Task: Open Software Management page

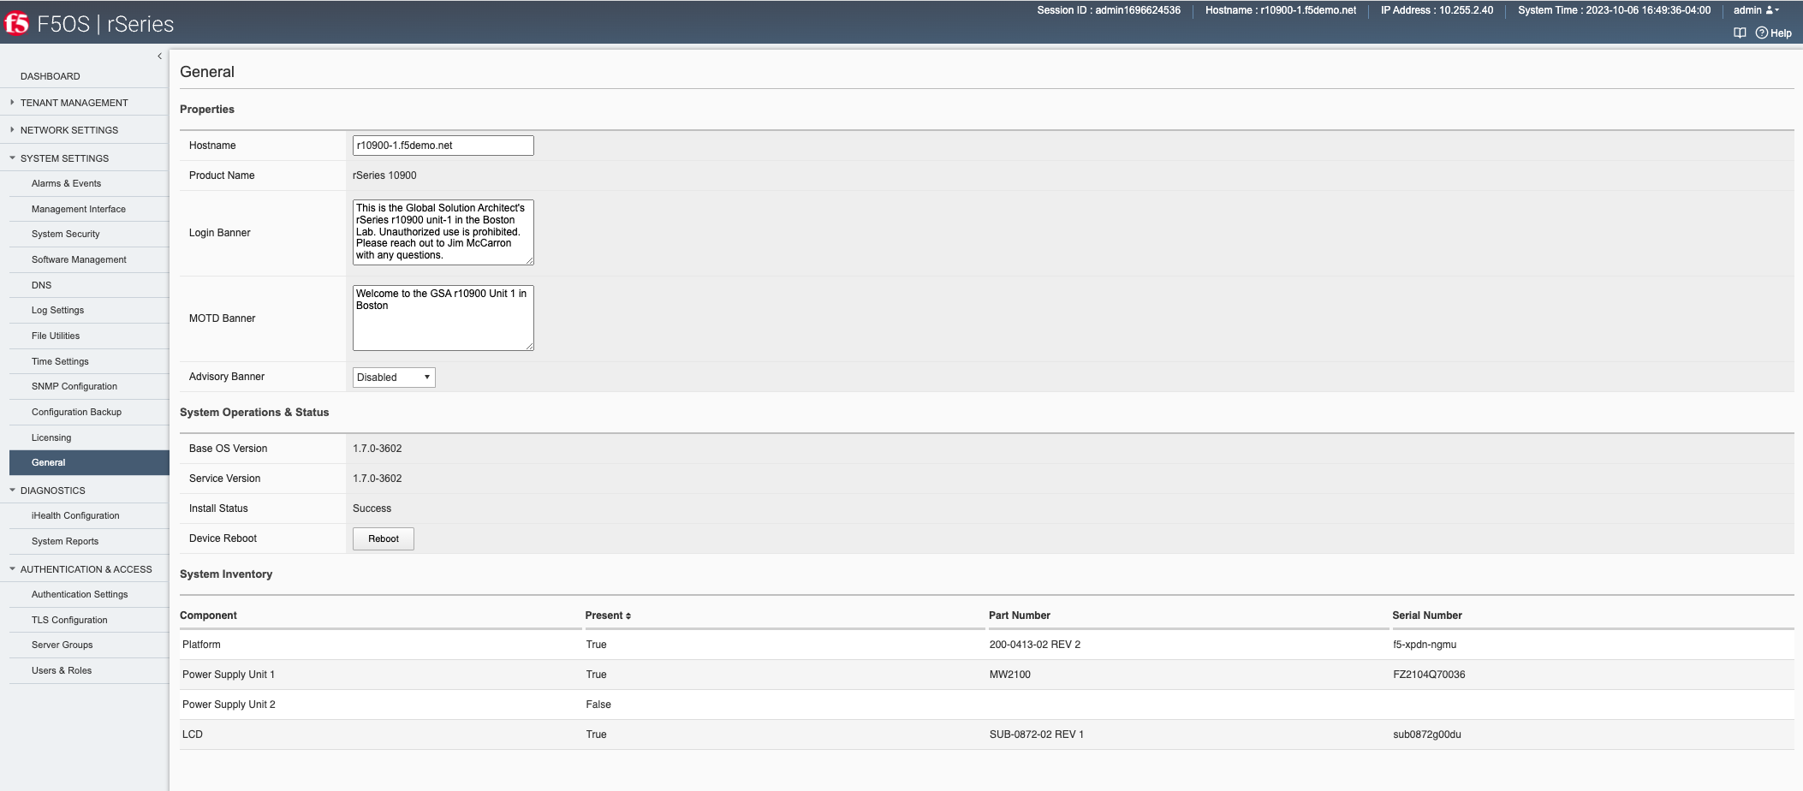Action: coord(79,259)
